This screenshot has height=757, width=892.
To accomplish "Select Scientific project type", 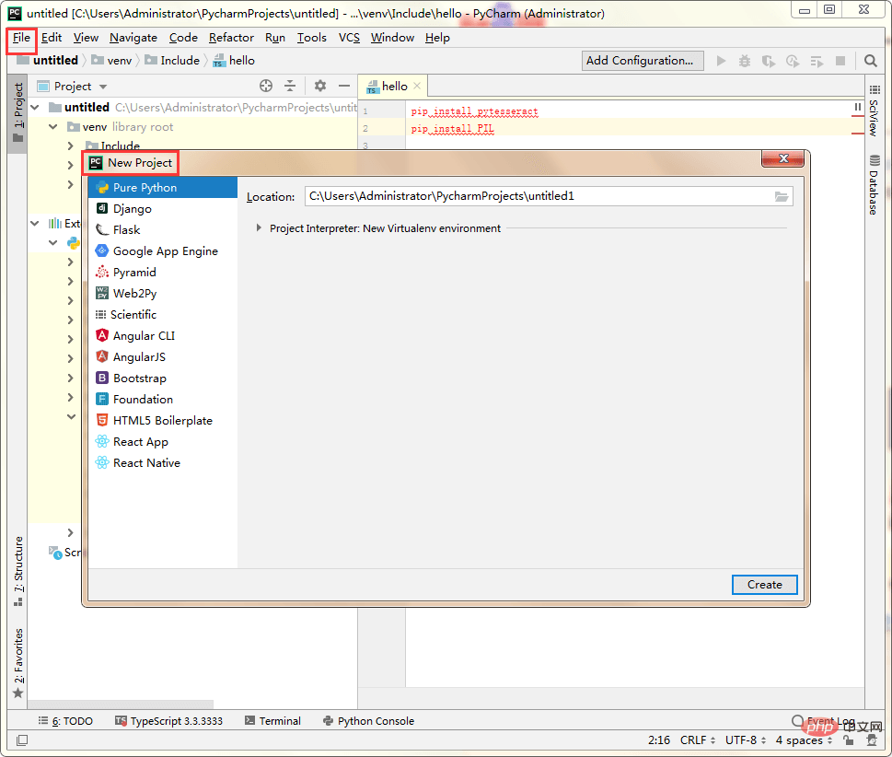I will pyautogui.click(x=163, y=314).
